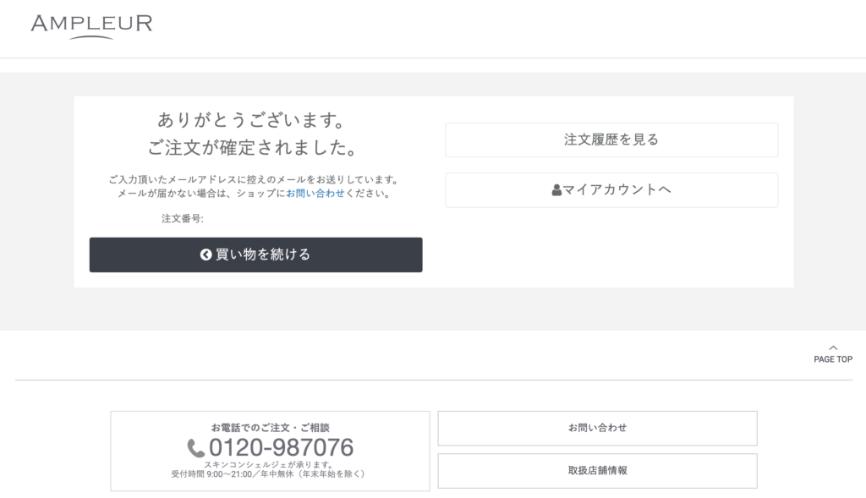Image resolution: width=866 pixels, height=498 pixels.
Task: Continue shopping with the 買い物を続ける button
Action: [x=255, y=254]
